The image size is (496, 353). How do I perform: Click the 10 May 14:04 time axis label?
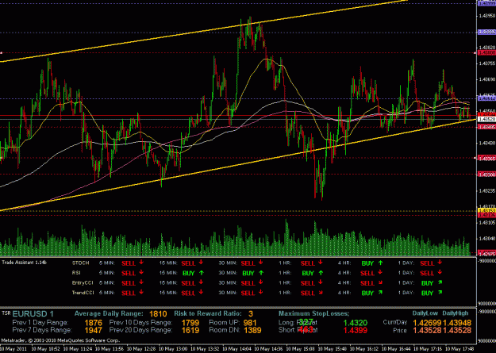(x=235, y=348)
